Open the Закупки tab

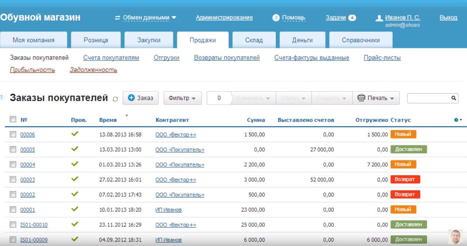[149, 40]
